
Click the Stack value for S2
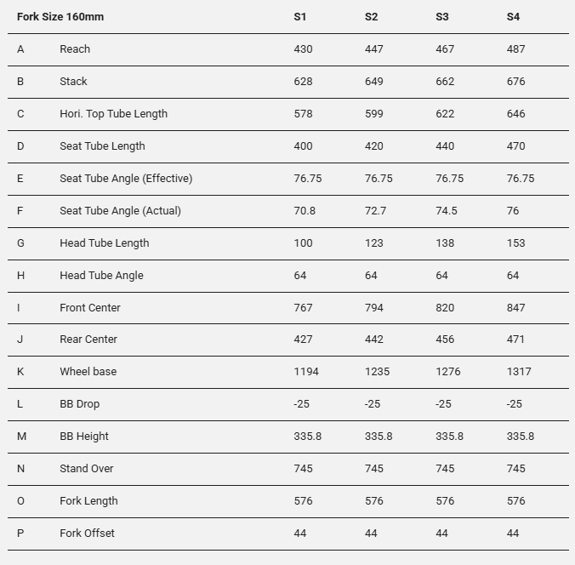tap(374, 82)
